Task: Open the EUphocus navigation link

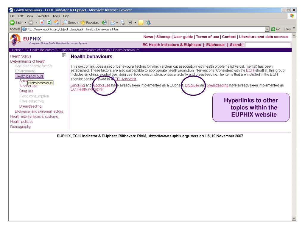Action: point(215,45)
